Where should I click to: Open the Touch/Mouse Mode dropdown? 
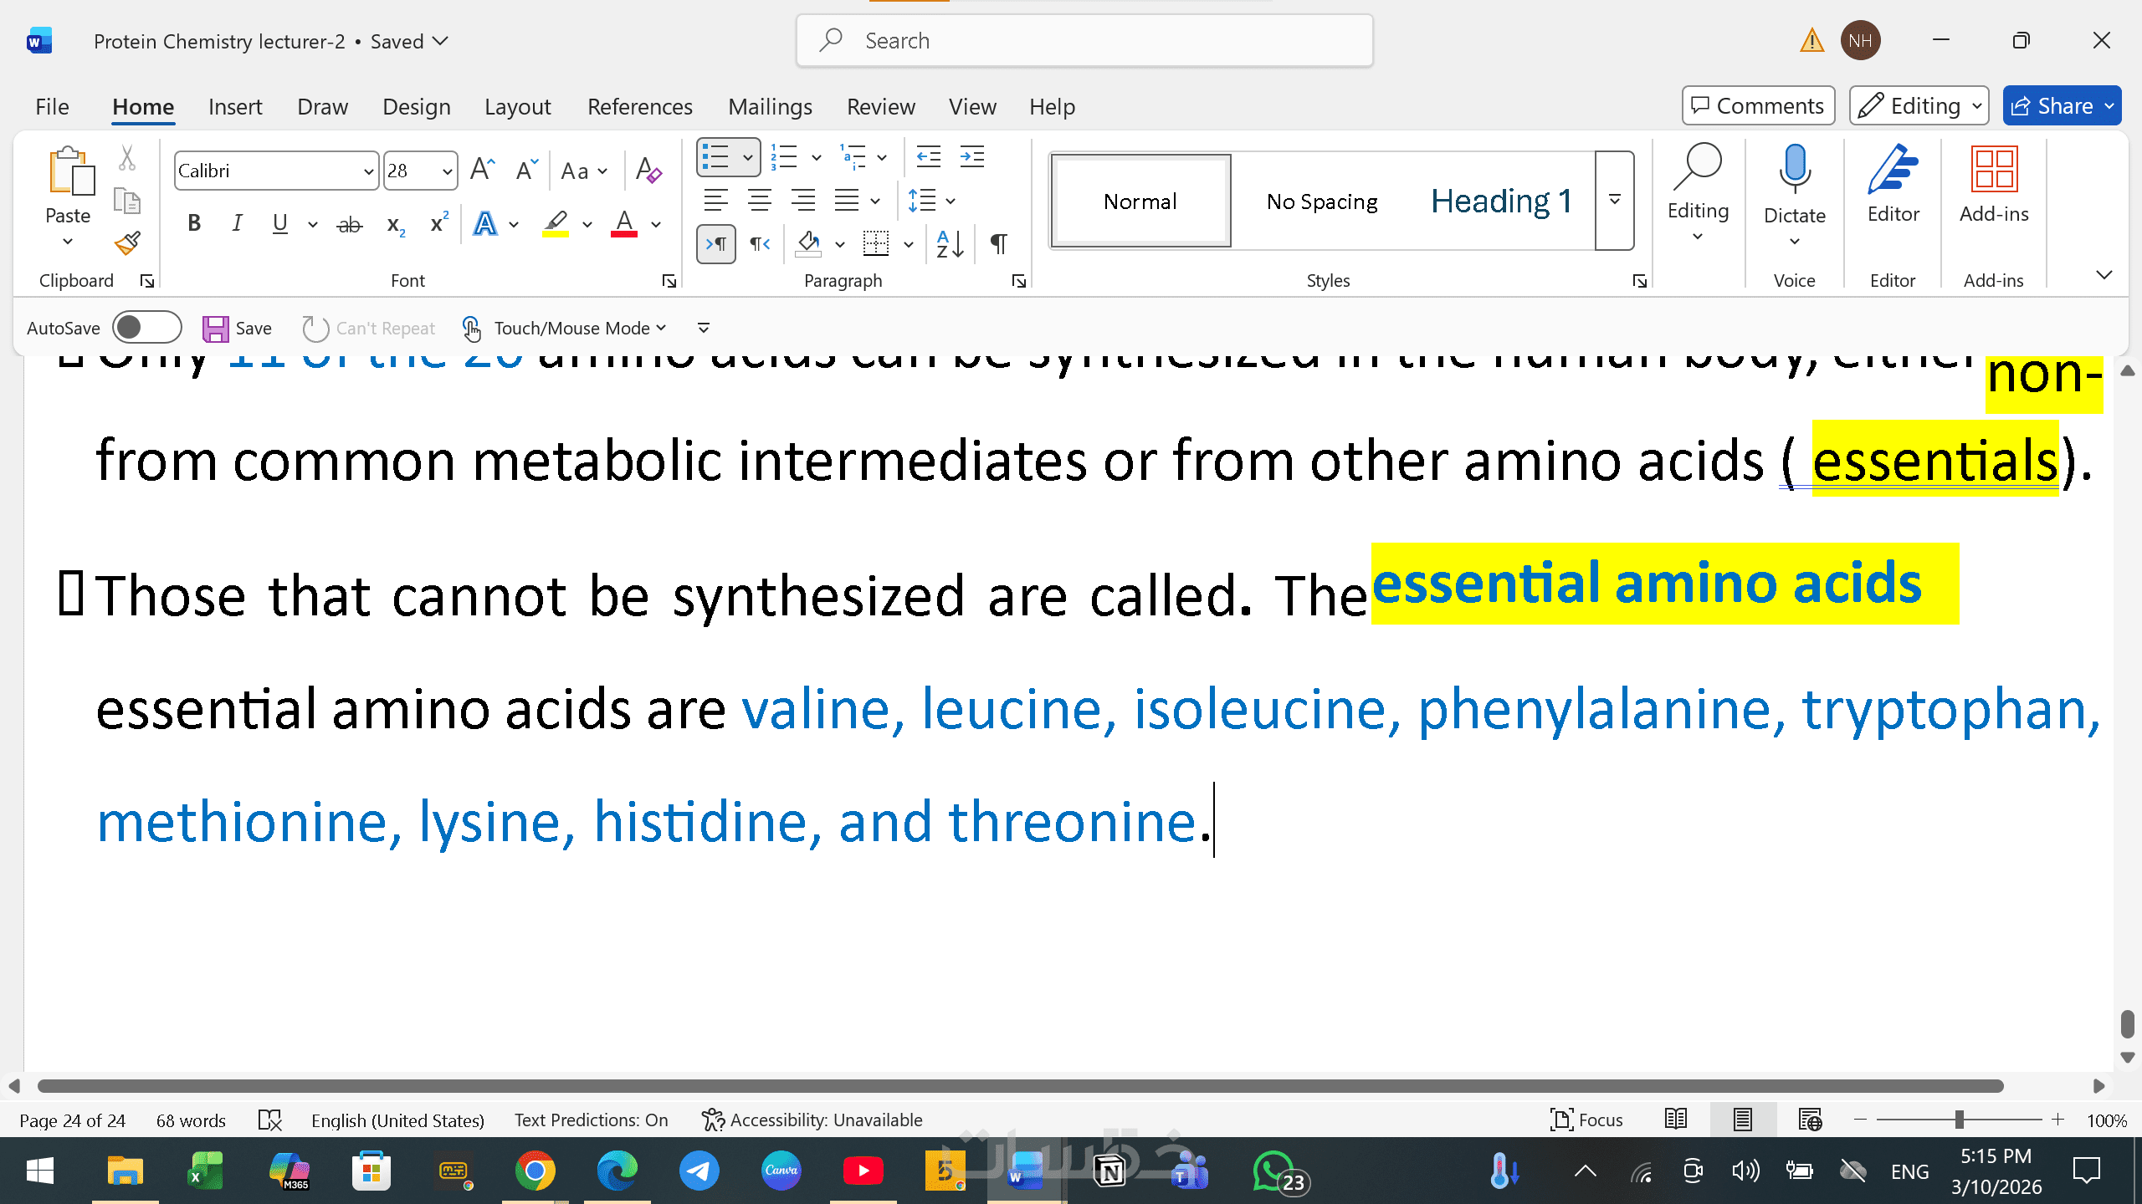(x=579, y=328)
